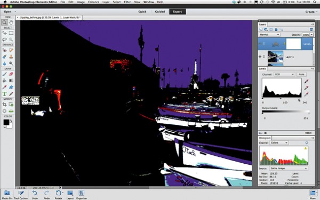The width and height of the screenshot is (320, 200).
Task: Select the Move tool
Action: (x=4, y=33)
